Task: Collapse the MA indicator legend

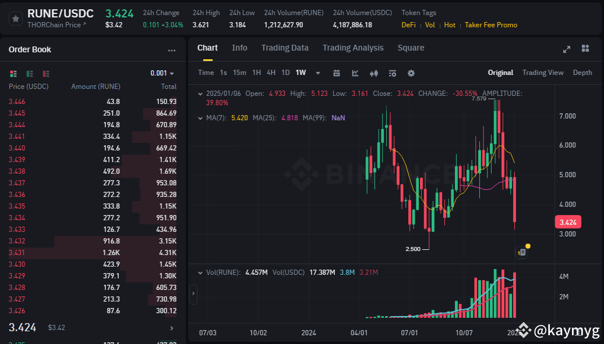Action: coord(200,119)
